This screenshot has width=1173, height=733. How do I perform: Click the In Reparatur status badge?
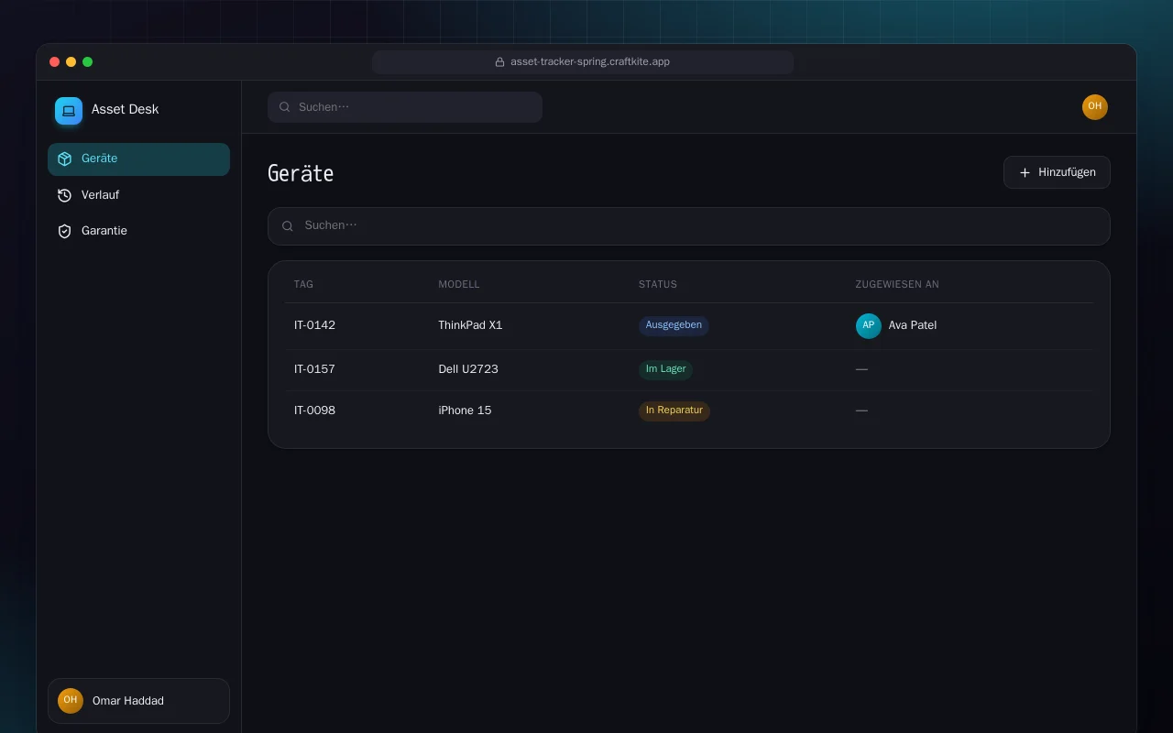[674, 410]
